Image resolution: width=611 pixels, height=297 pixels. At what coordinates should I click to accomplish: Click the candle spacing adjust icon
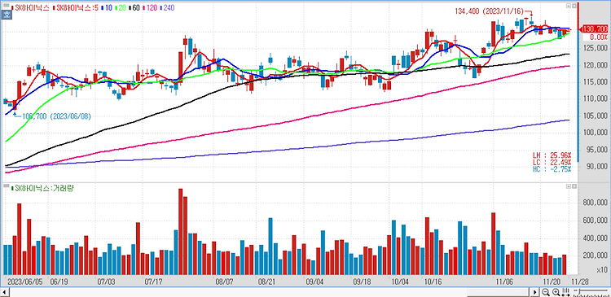tap(566, 292)
